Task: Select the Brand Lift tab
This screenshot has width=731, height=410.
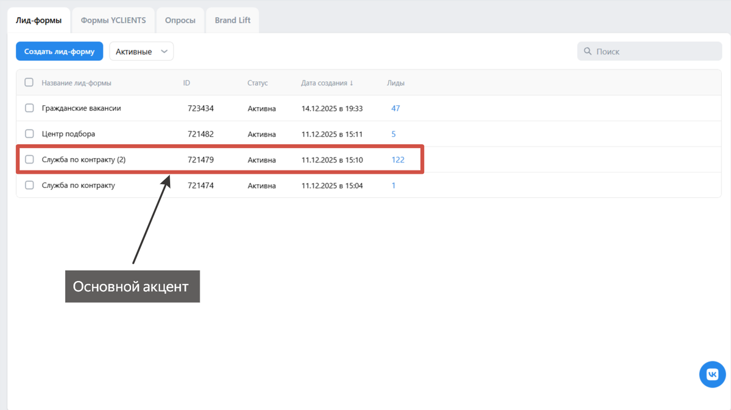Action: (233, 20)
